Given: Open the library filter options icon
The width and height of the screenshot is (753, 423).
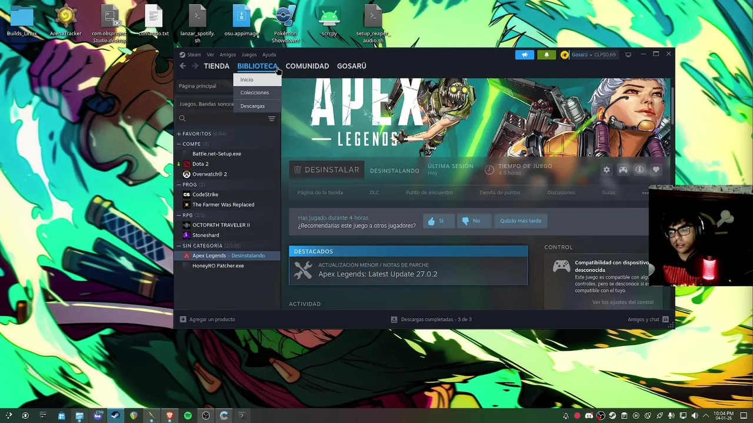Looking at the screenshot, I should tap(272, 119).
